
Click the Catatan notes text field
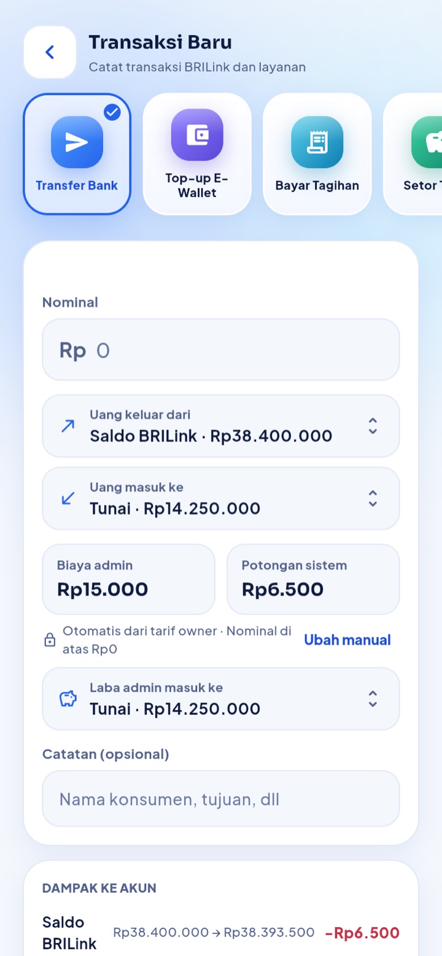click(x=221, y=798)
